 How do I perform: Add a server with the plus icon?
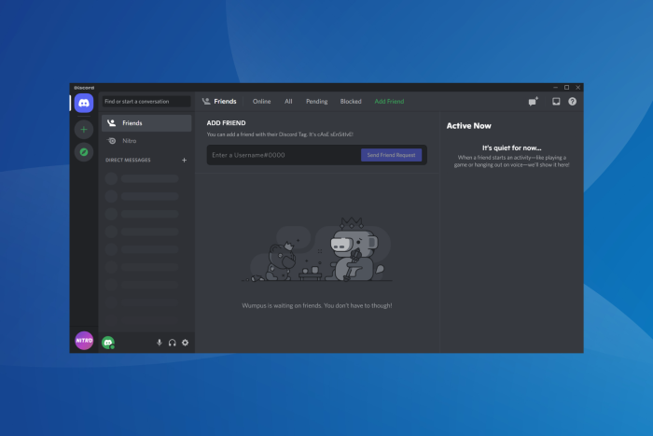(84, 129)
